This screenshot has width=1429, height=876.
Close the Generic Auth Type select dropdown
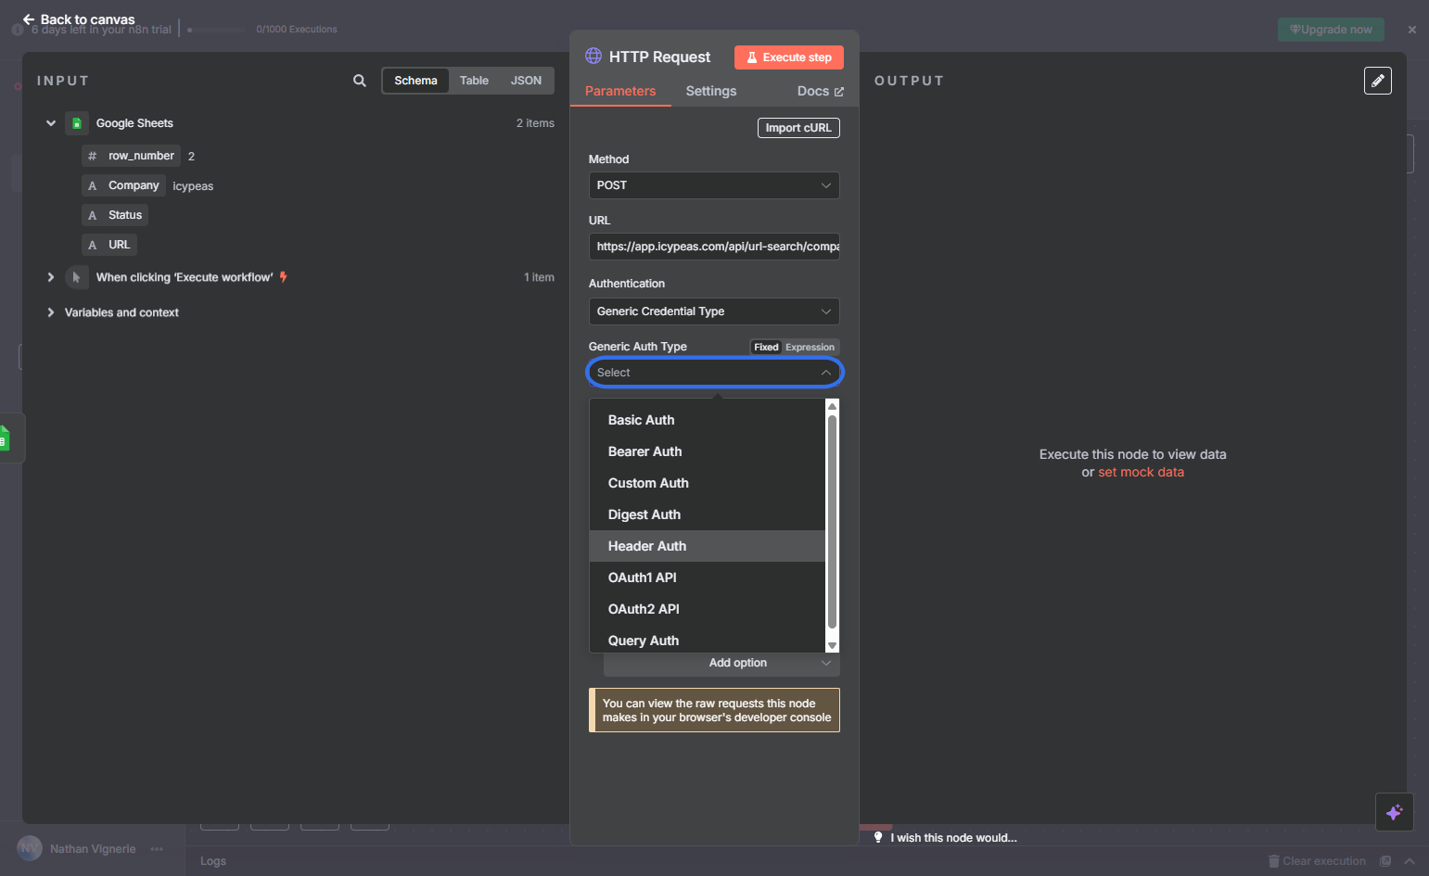pyautogui.click(x=714, y=373)
